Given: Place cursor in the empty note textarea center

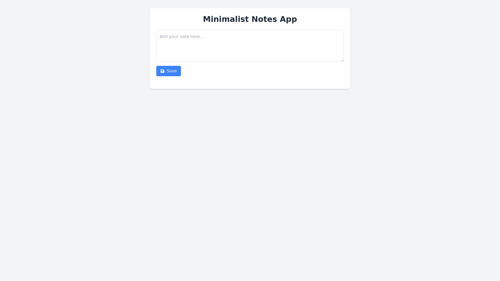Looking at the screenshot, I should point(250,46).
